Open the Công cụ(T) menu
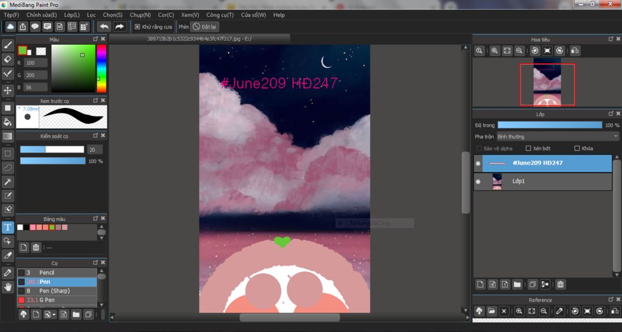The height and width of the screenshot is (332, 622). click(220, 15)
